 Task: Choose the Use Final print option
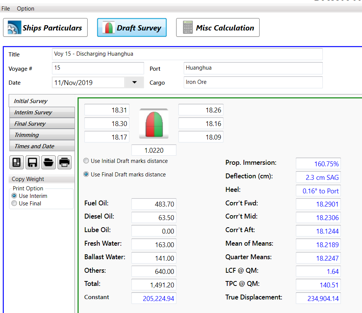14,204
